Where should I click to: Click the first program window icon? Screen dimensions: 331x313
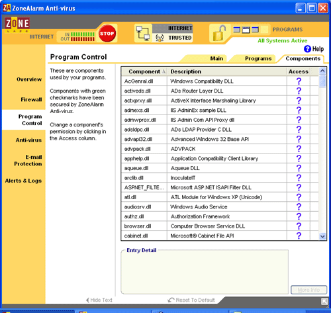click(237, 29)
